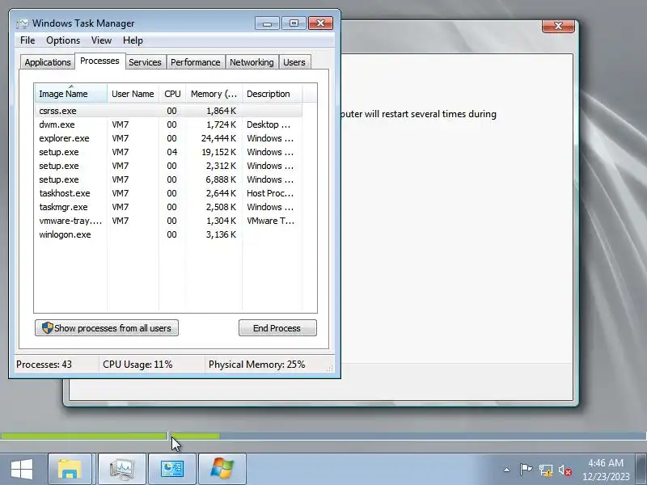Close the Windows Task Manager window
Screen dimensions: 647x485
pyautogui.click(x=320, y=23)
